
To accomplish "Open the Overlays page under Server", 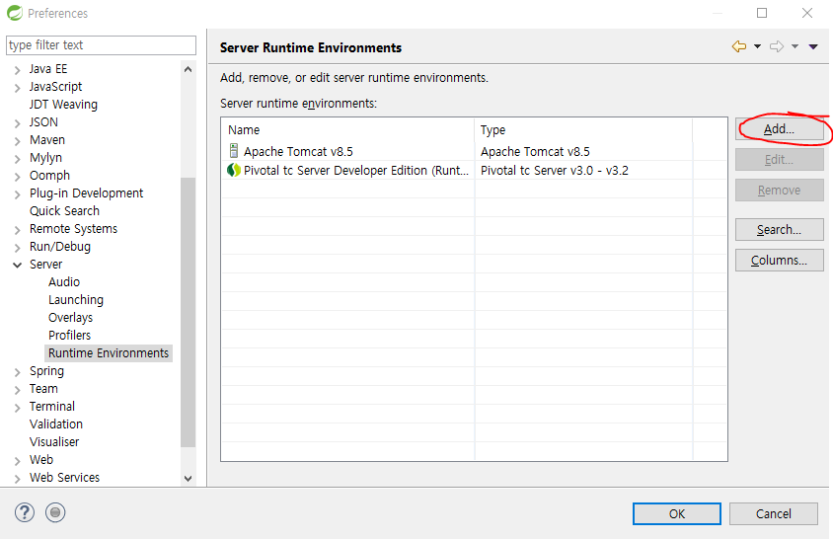I will click(x=70, y=317).
